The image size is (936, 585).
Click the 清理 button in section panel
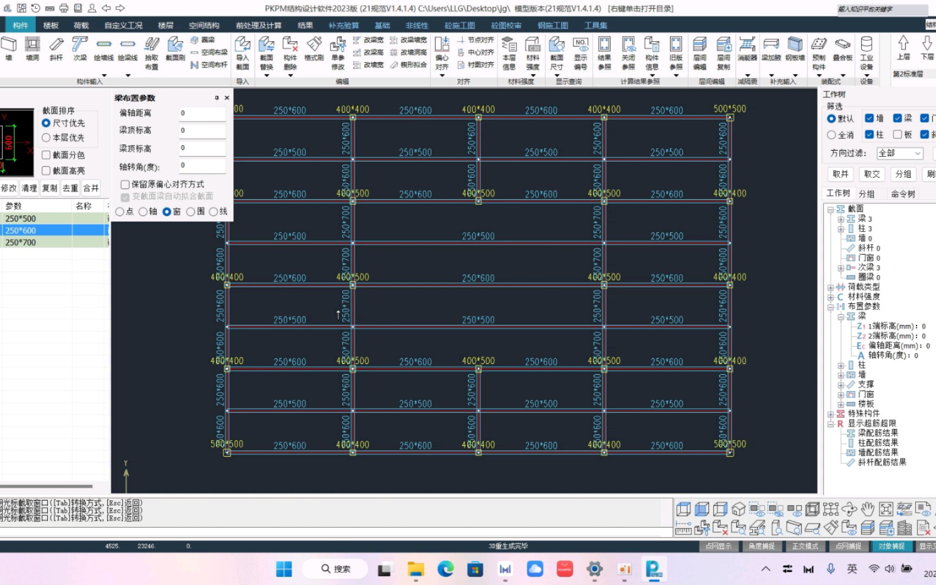tap(29, 188)
